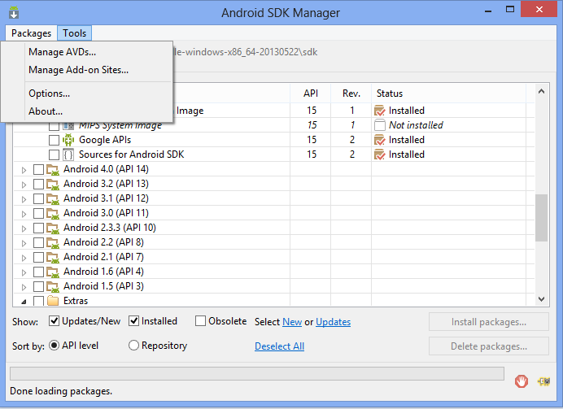Click the Android 2.2 (API 8) folder icon
563x409 pixels.
53,243
